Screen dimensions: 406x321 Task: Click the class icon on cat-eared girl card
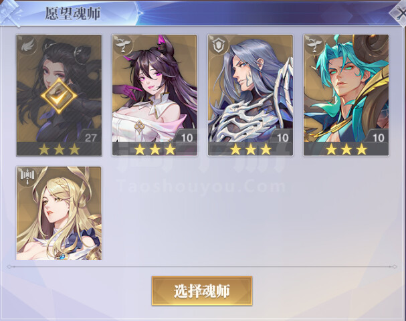(x=123, y=45)
